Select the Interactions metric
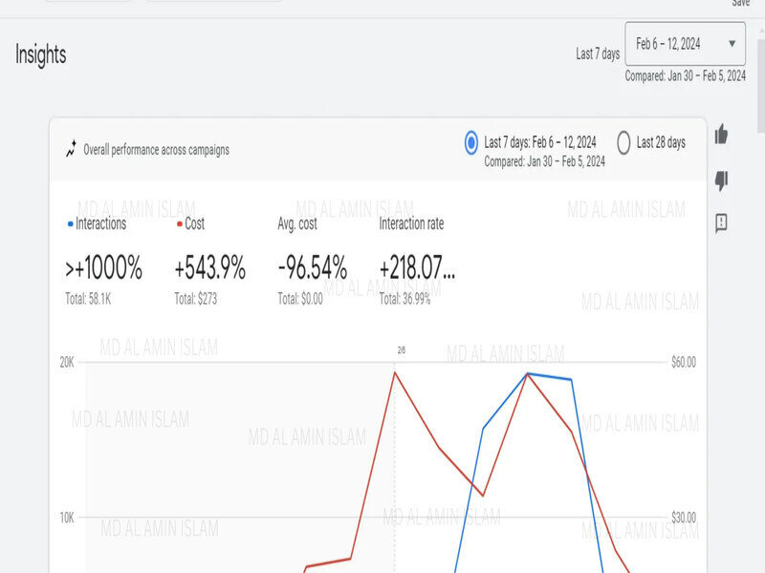The image size is (765, 573). point(100,223)
